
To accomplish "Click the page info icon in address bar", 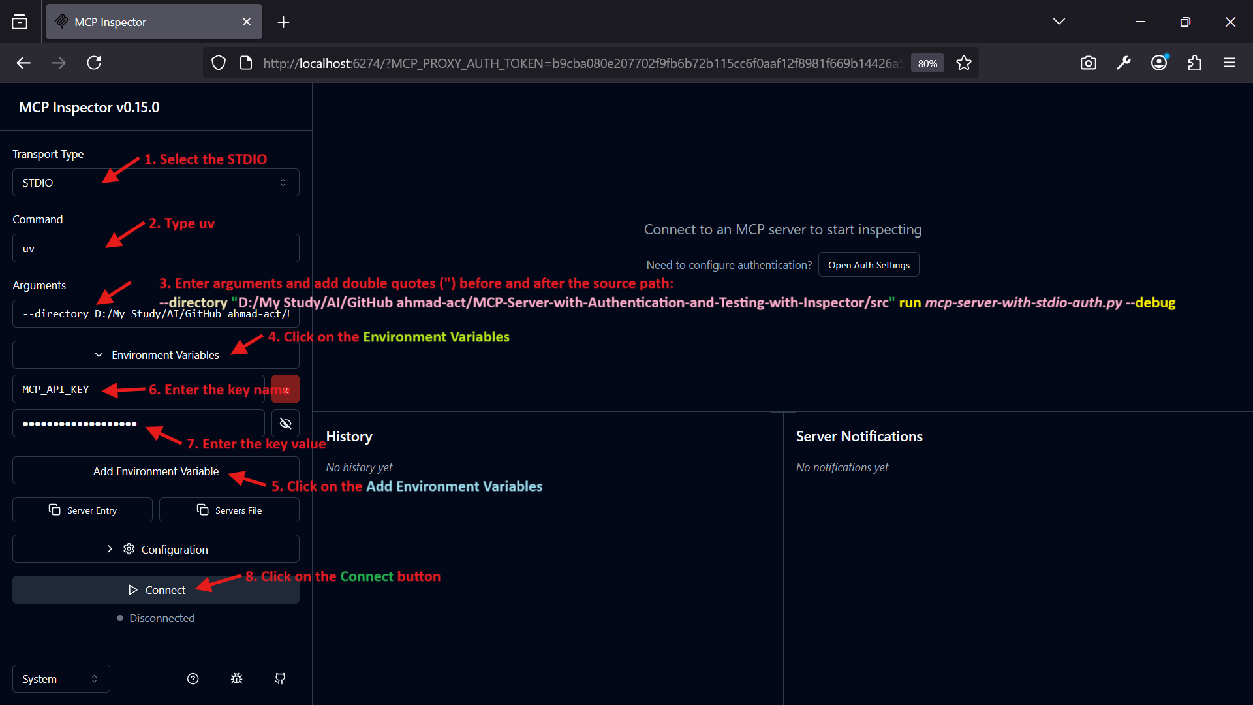I will (246, 63).
